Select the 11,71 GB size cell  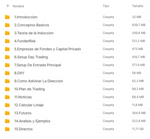(138, 129)
